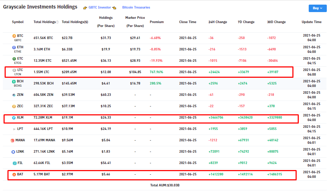
Task: Select the GBTC ticker label under BTC
Action: coord(18,40)
